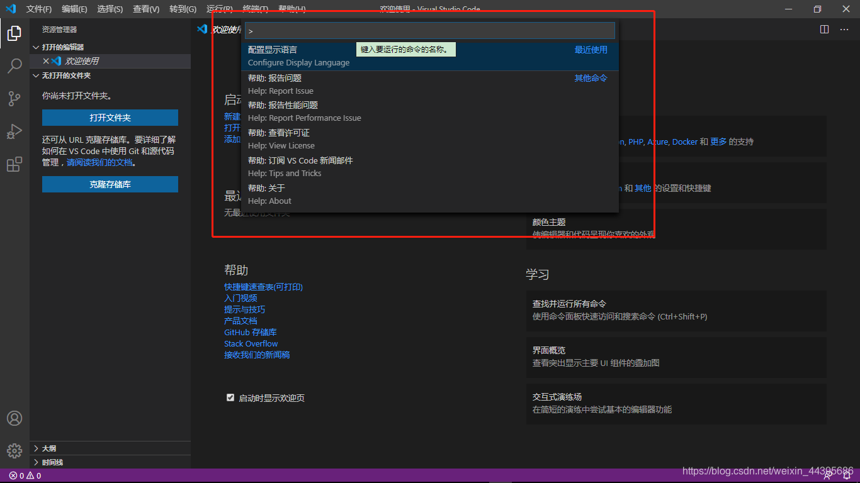Click the 更多 languages link
Screen dimensions: 860x483
tap(718, 142)
